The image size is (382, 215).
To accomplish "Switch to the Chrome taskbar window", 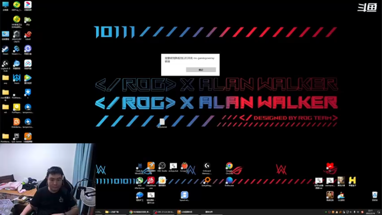I will (x=139, y=212).
